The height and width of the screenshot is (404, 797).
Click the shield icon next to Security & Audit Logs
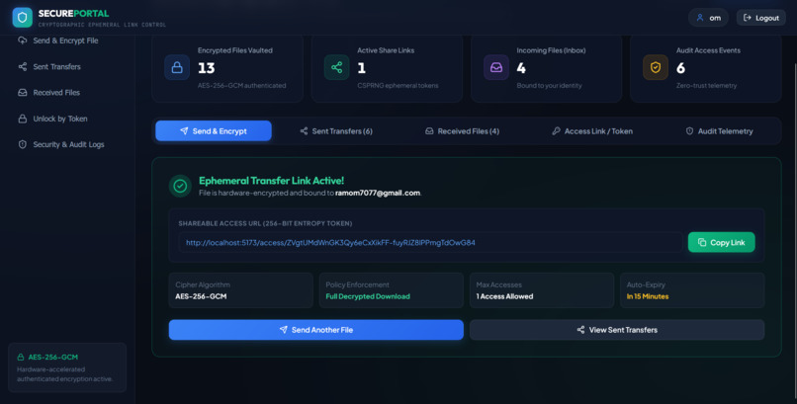23,144
